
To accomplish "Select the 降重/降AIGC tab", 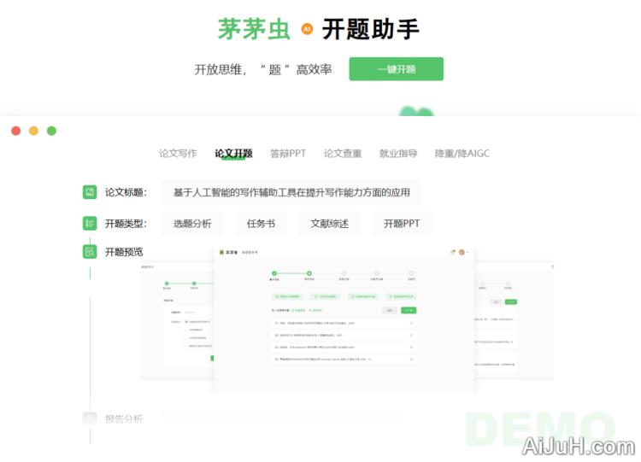I will [x=462, y=154].
